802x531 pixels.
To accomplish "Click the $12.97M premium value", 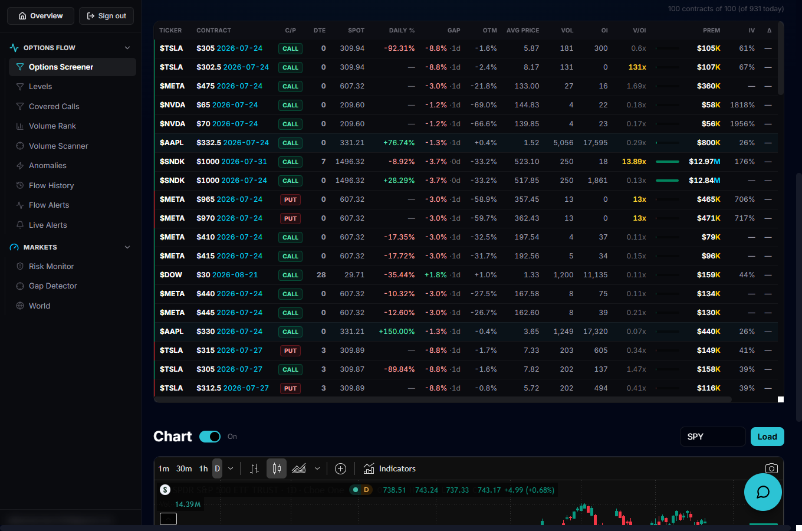I will [x=705, y=162].
